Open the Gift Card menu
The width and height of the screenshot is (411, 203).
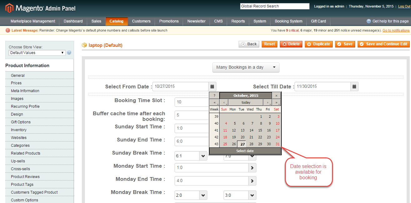(x=319, y=21)
